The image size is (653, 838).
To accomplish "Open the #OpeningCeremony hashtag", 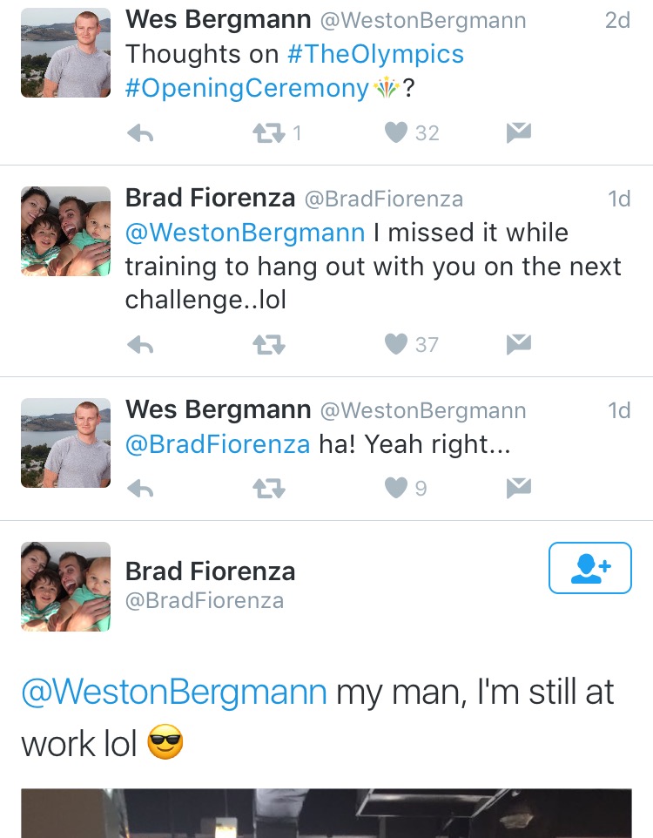I will tap(247, 88).
